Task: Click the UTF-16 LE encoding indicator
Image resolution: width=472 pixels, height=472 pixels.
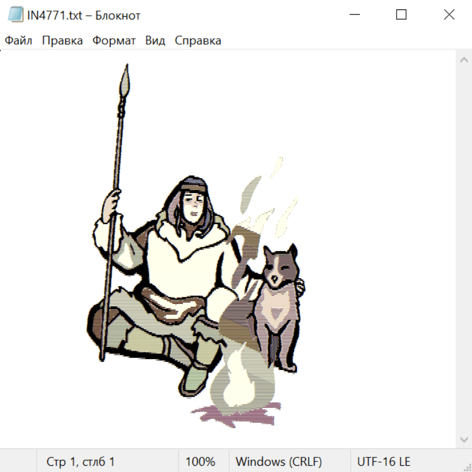Action: (x=383, y=462)
